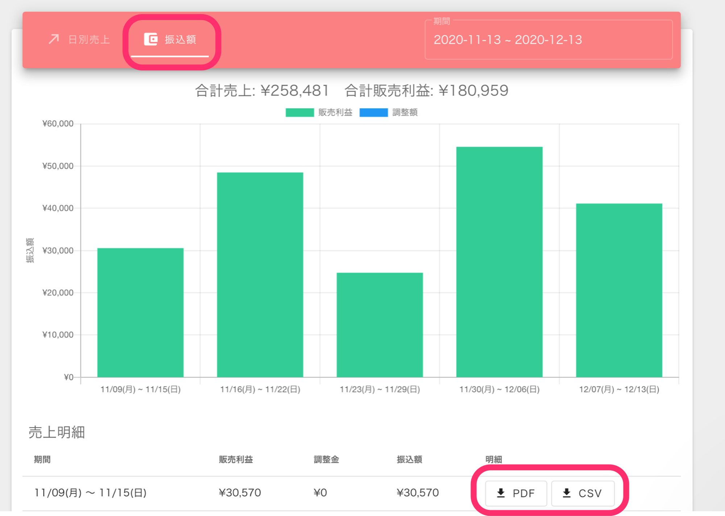Viewport: 725px width, 516px height.
Task: Toggle the 販売利益 legend label
Action: click(335, 113)
